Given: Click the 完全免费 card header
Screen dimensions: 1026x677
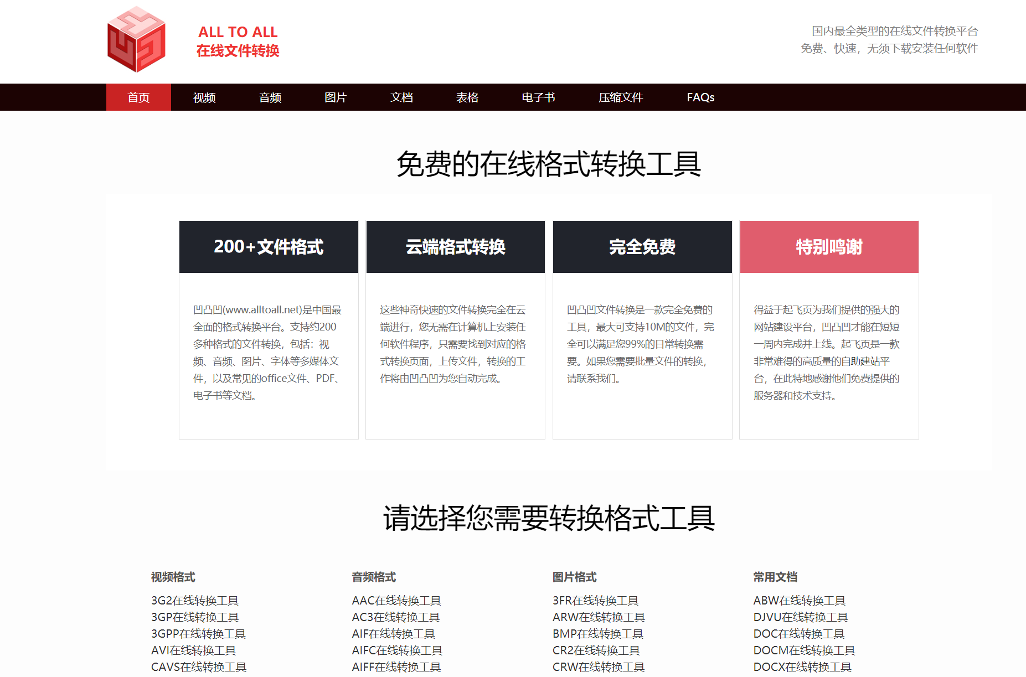Looking at the screenshot, I should (642, 247).
